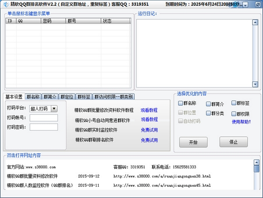Check the 群位置 checkbox
The image size is (263, 198).
pyautogui.click(x=181, y=113)
